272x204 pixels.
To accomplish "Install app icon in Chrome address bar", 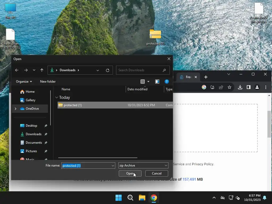I will point(212,87).
